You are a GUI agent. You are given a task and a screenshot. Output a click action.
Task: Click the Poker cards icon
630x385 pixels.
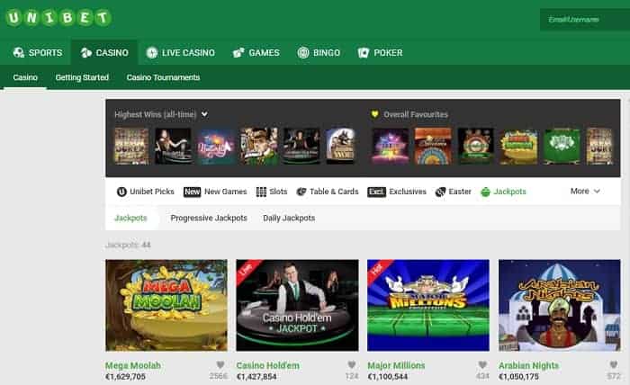point(364,52)
